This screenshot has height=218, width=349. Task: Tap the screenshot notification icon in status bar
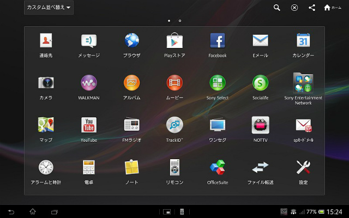[284, 212]
